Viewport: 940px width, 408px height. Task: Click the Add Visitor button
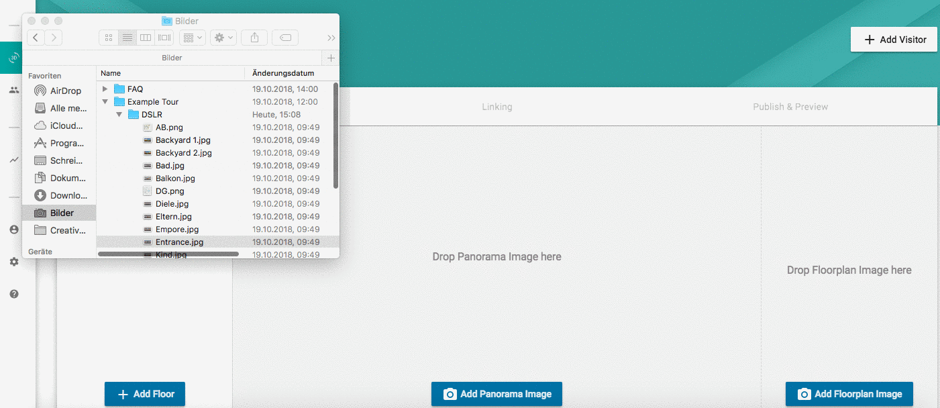(x=894, y=40)
